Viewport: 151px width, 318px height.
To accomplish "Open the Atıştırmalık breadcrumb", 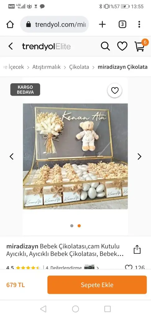I will pos(47,67).
